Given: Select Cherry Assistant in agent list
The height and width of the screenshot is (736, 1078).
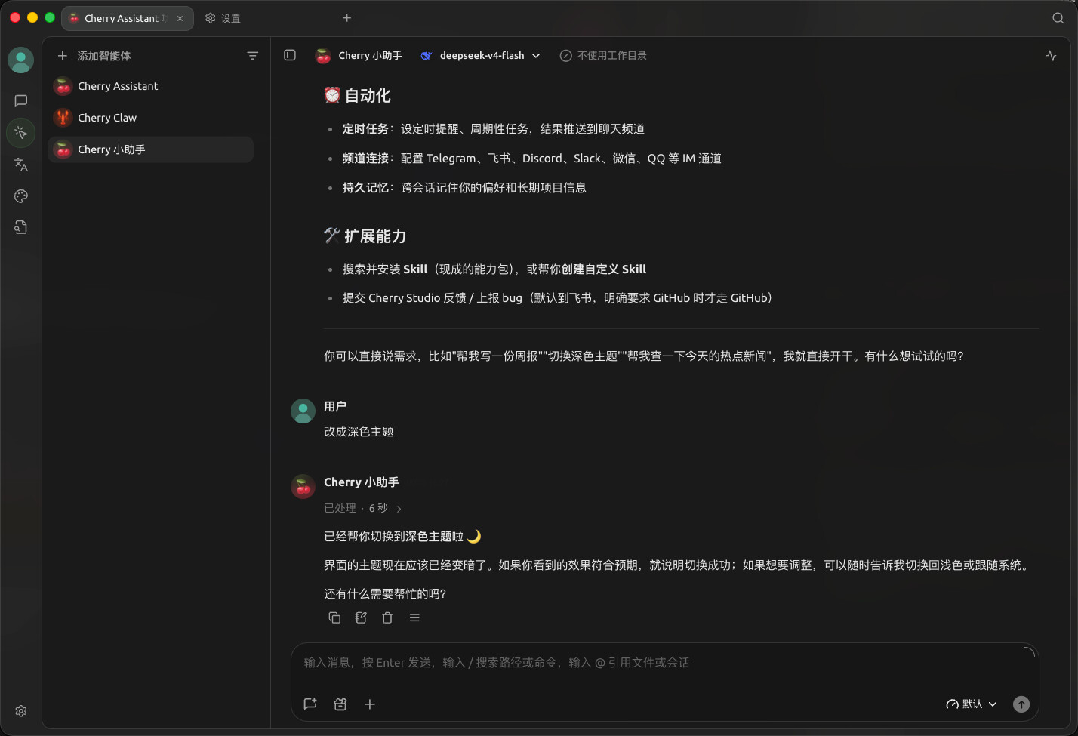Looking at the screenshot, I should [x=150, y=86].
